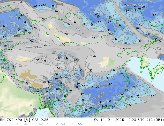Click the "(12+384)" forecast offset text
This screenshot has width=164, height=126.
(x=155, y=120)
